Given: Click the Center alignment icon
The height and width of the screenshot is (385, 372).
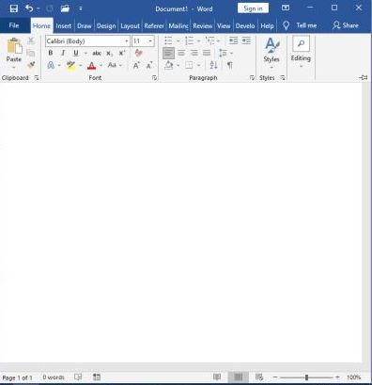Looking at the screenshot, I should pyautogui.click(x=181, y=53).
